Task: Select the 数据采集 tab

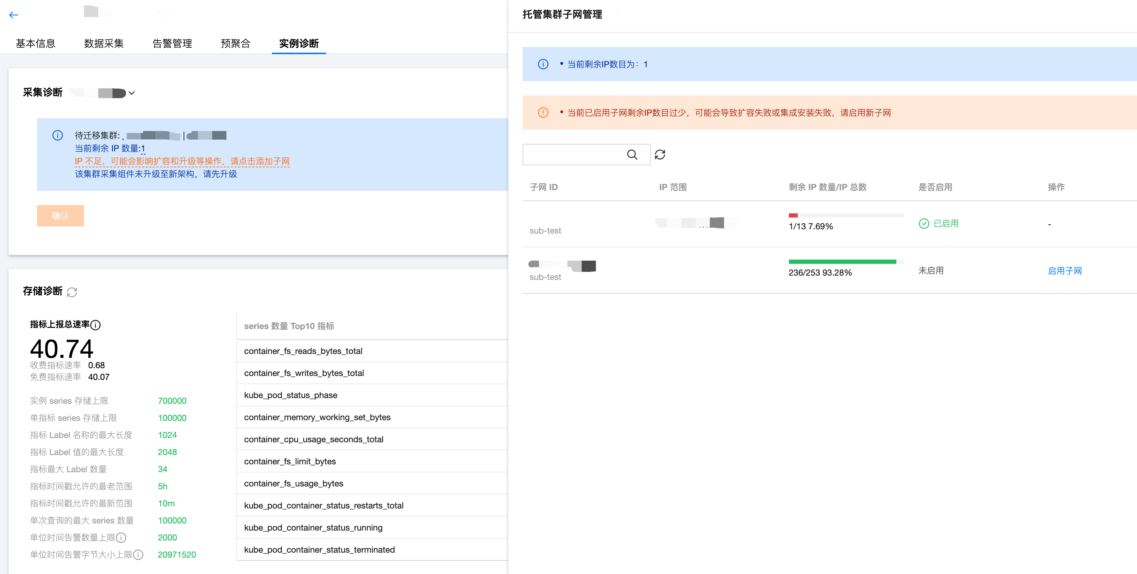Action: coord(104,43)
